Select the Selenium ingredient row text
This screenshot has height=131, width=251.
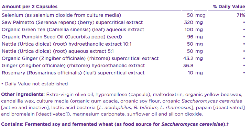pyautogui.click(x=61, y=15)
